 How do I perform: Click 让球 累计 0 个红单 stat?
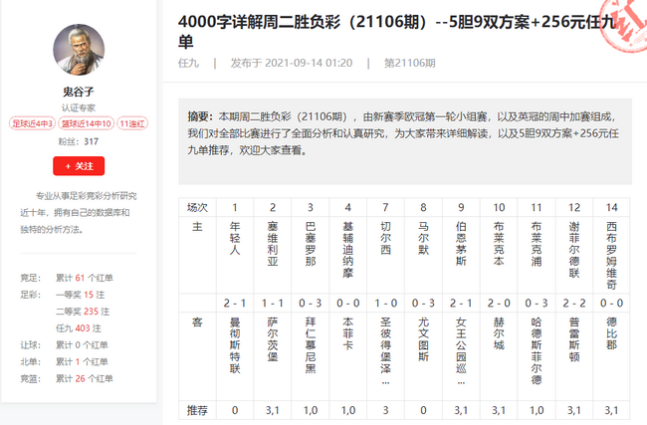[x=64, y=345]
